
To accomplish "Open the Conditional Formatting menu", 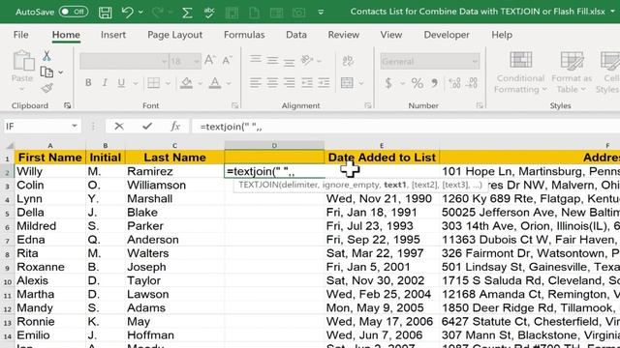I will pos(520,72).
